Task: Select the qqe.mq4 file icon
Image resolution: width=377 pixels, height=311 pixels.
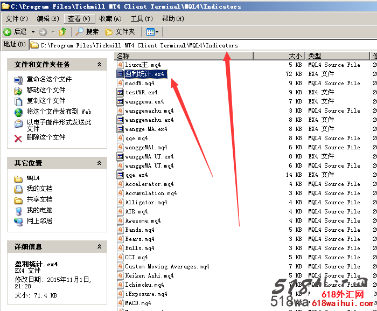Action: [120, 138]
